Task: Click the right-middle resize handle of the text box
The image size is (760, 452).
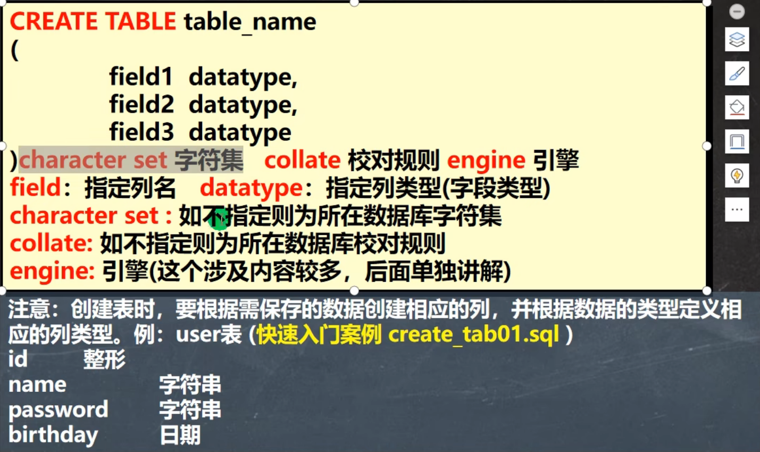Action: pos(707,146)
